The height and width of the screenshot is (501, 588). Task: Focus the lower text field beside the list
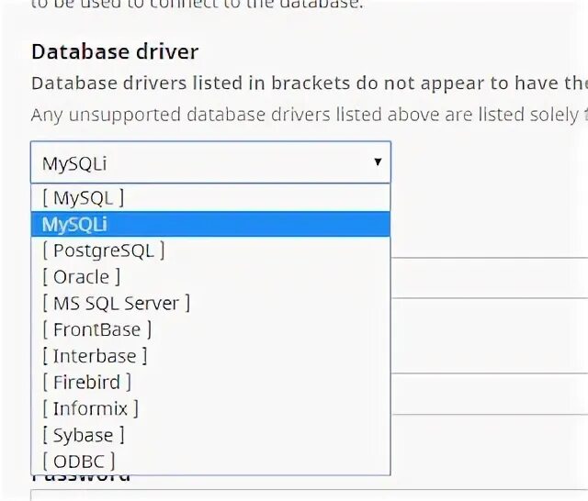pos(489,393)
